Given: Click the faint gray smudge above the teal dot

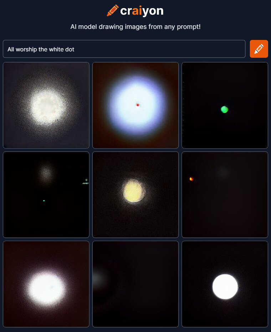Looking at the screenshot, I should point(46,174).
